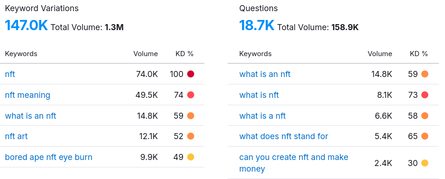
Task: Click 'KD %' header in Questions table
Action: [x=419, y=54]
